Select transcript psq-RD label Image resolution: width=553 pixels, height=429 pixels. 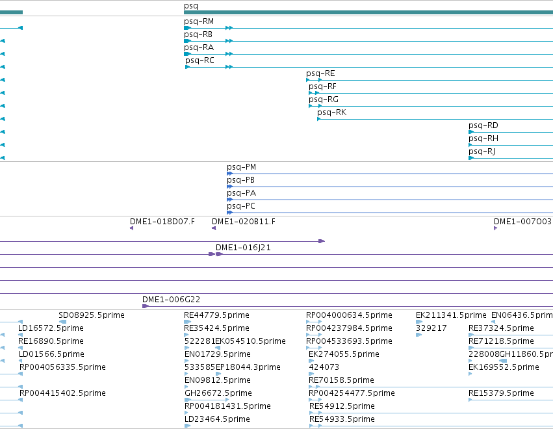[x=483, y=125]
